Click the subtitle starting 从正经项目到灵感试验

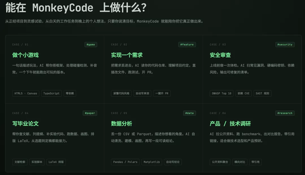[x=104, y=21]
